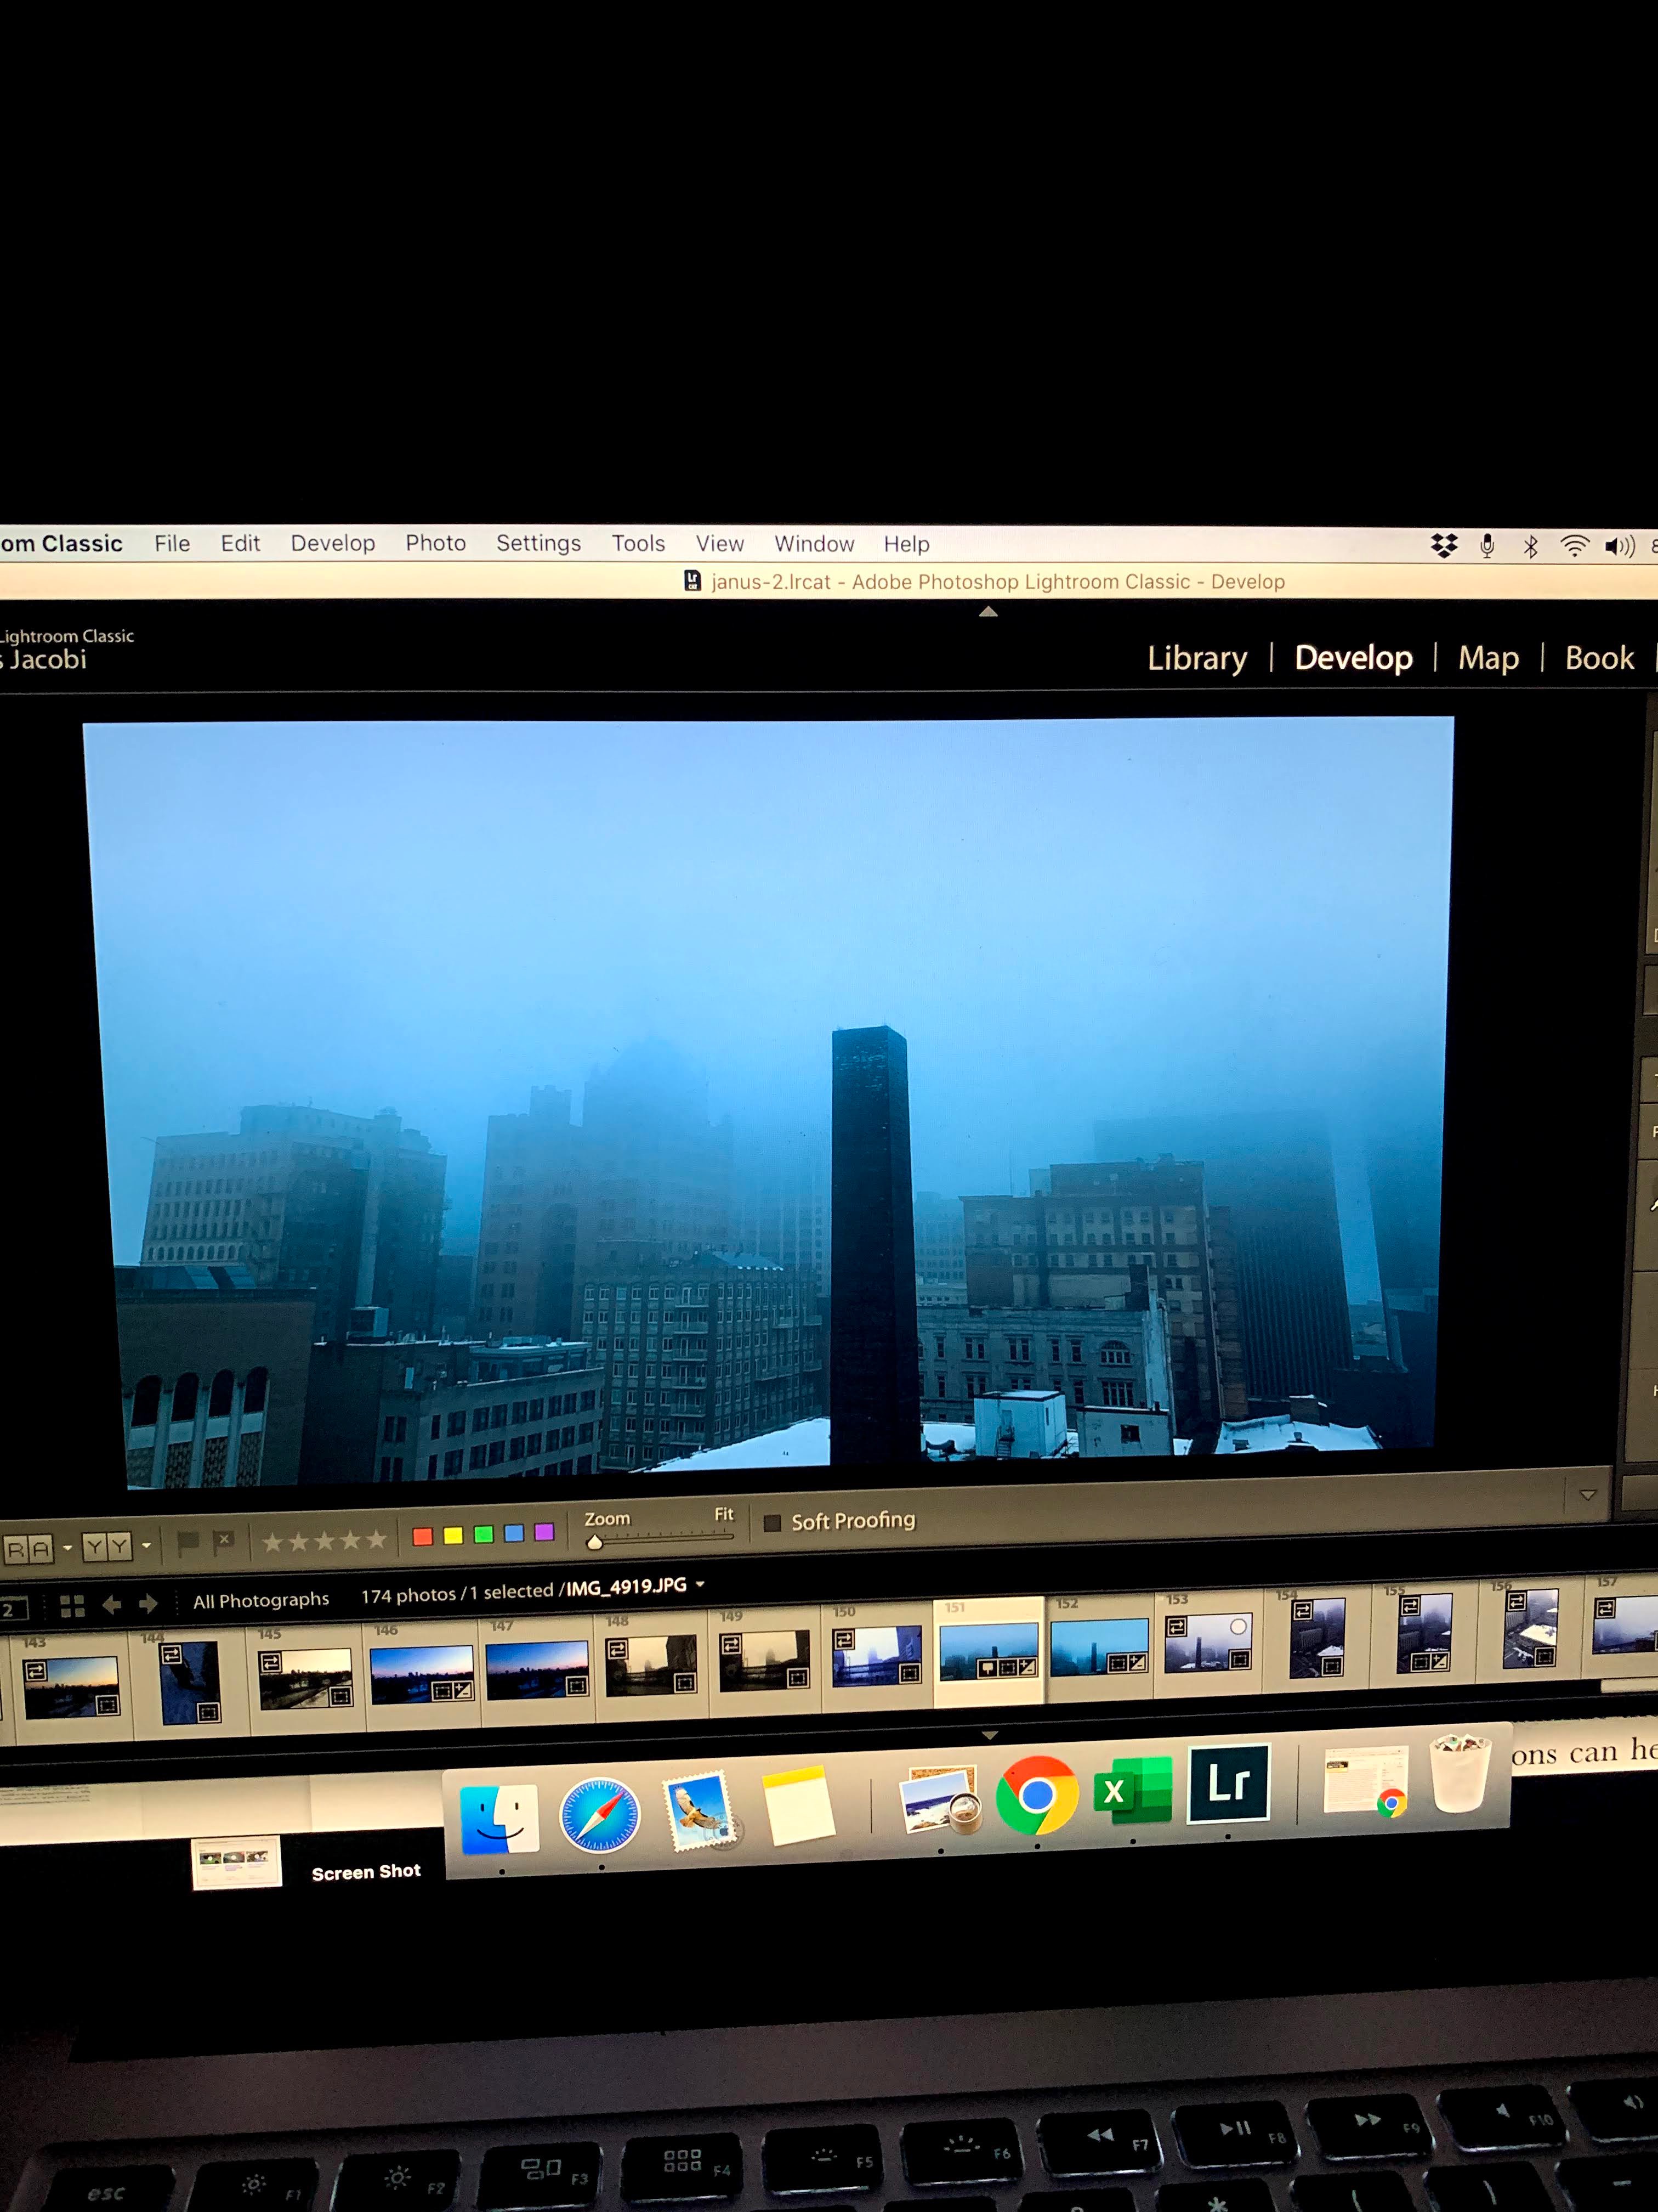
Task: Apply the red color label swatch
Action: [423, 1537]
